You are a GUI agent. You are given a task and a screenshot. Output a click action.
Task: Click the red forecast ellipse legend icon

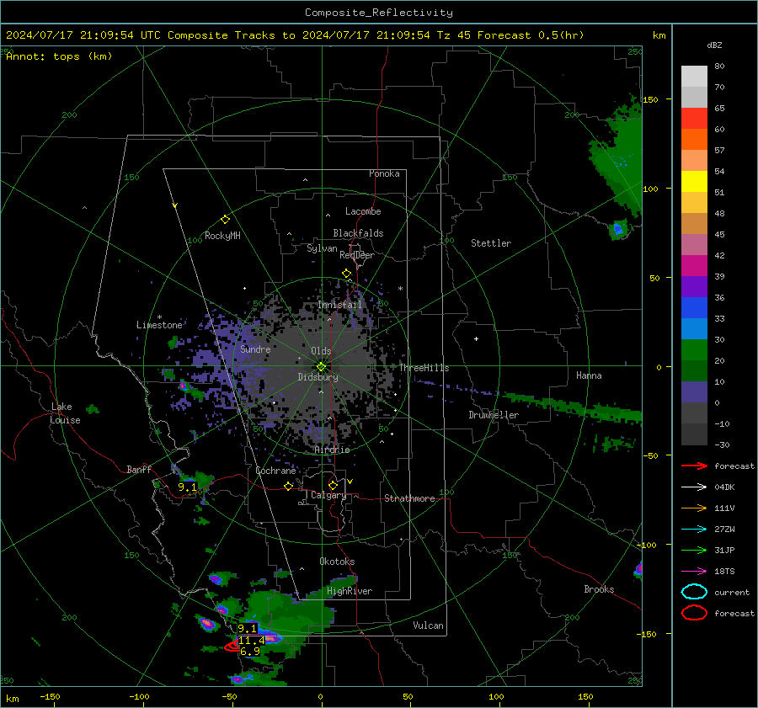pos(694,613)
